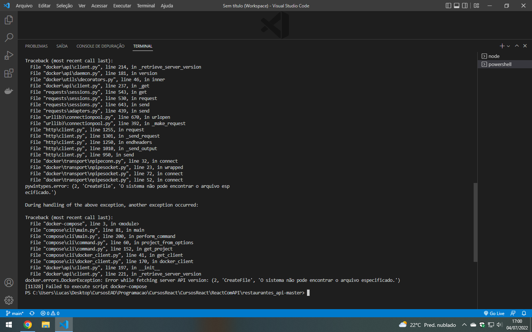The image size is (532, 332).
Task: Click the VS Code logo in title bar
Action: click(x=7, y=6)
